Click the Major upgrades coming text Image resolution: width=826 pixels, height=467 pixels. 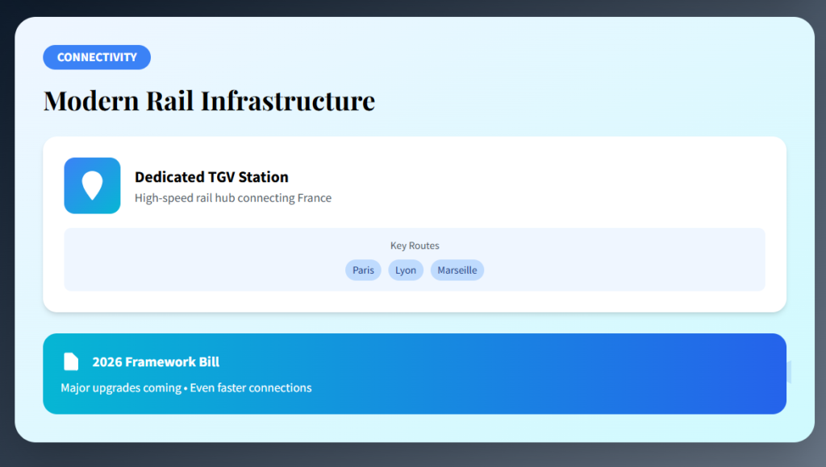click(x=121, y=388)
